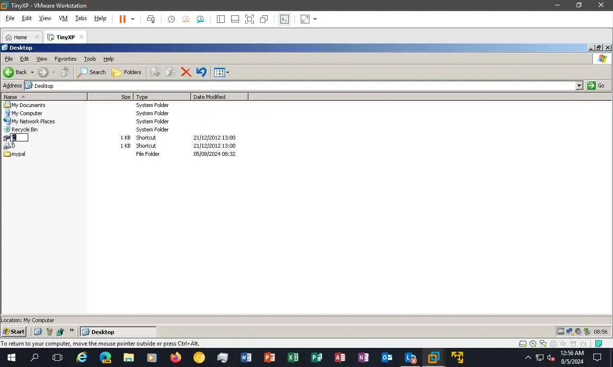
Task: Open the Search pane in Explorer
Action: tap(92, 72)
